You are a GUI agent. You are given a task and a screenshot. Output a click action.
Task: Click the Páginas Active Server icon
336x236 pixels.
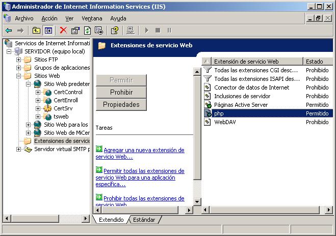click(x=208, y=105)
